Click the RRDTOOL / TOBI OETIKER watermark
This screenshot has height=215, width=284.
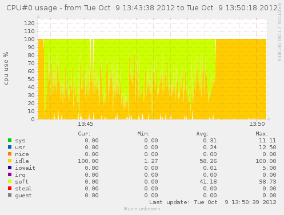(x=279, y=33)
